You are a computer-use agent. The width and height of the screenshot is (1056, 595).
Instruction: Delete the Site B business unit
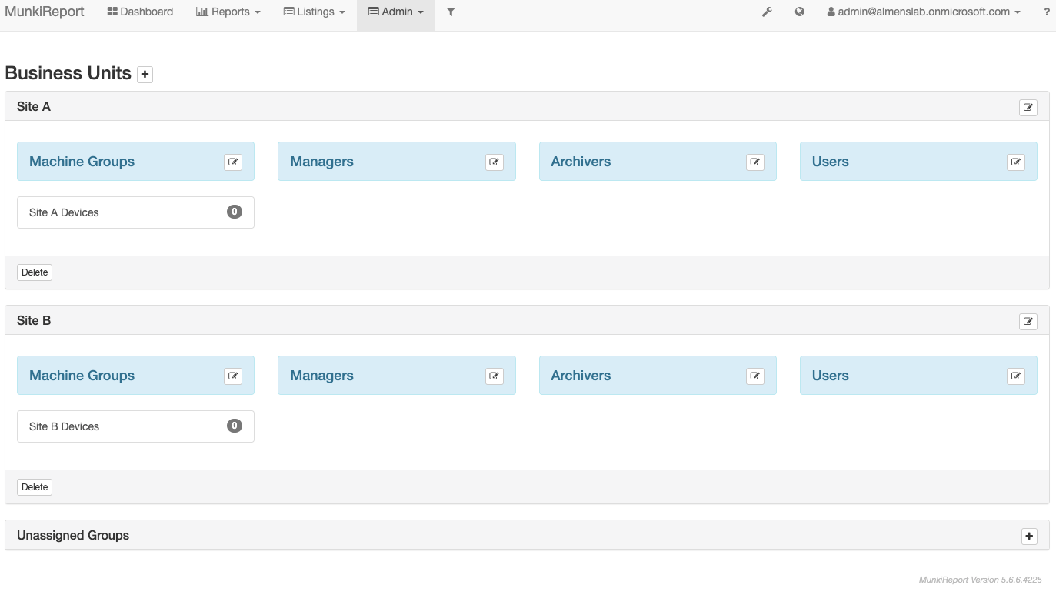(35, 486)
